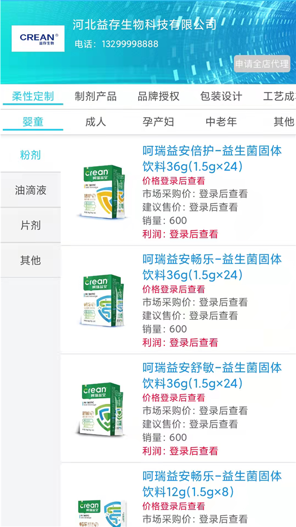Select the 中老年 category
296x527 pixels.
click(x=219, y=122)
